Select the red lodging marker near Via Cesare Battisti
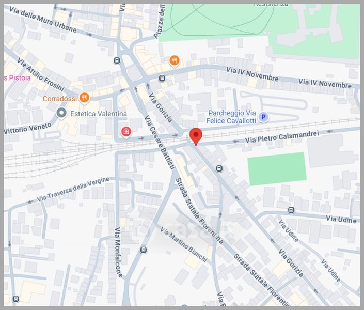The width and height of the screenshot is (364, 310). tap(126, 132)
